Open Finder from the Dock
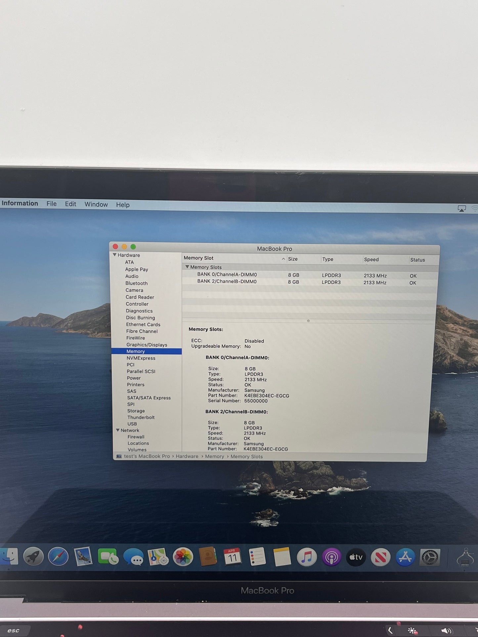The height and width of the screenshot is (637, 478). coord(9,557)
